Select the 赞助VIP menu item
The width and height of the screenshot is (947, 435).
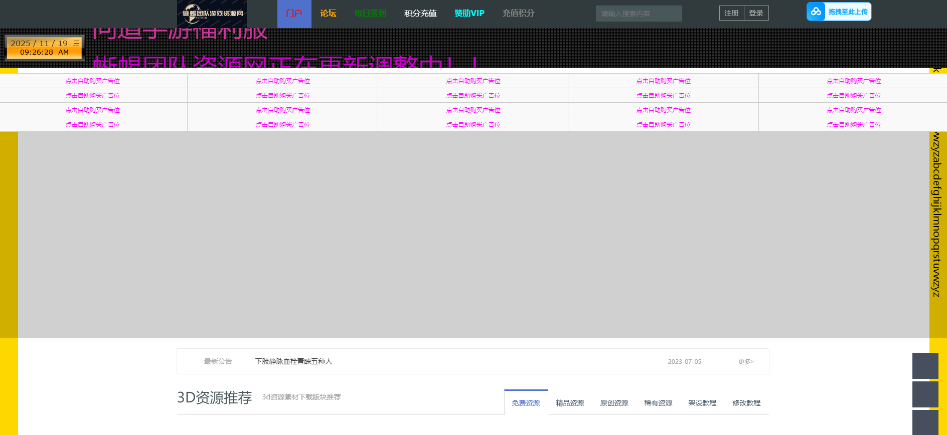click(x=469, y=14)
